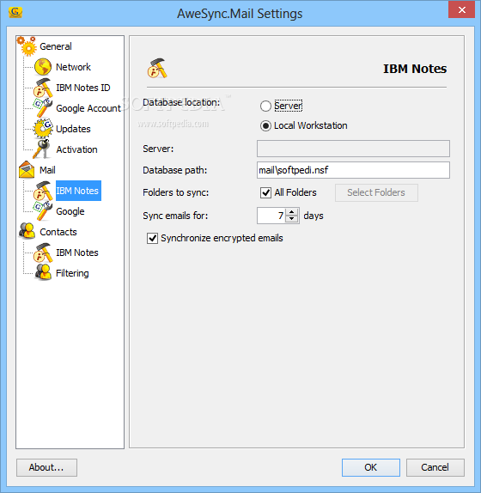The image size is (481, 493).
Task: Click the Cancel button
Action: coord(435,467)
